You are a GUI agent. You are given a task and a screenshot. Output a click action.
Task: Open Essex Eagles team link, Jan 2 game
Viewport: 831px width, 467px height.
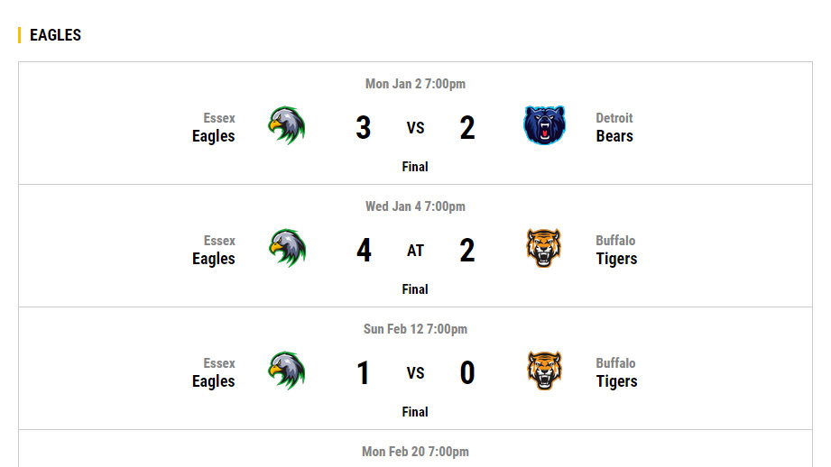click(214, 128)
